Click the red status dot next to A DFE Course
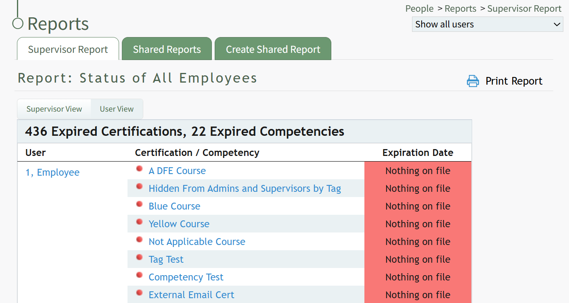 140,169
